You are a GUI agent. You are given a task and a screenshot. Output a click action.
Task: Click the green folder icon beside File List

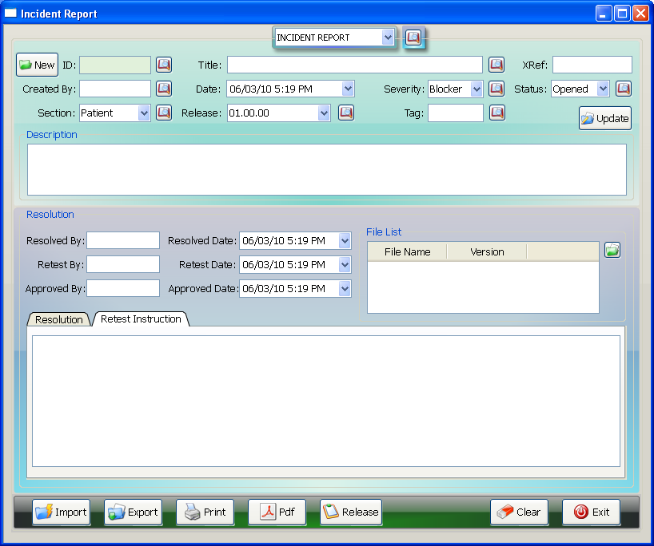(x=612, y=251)
